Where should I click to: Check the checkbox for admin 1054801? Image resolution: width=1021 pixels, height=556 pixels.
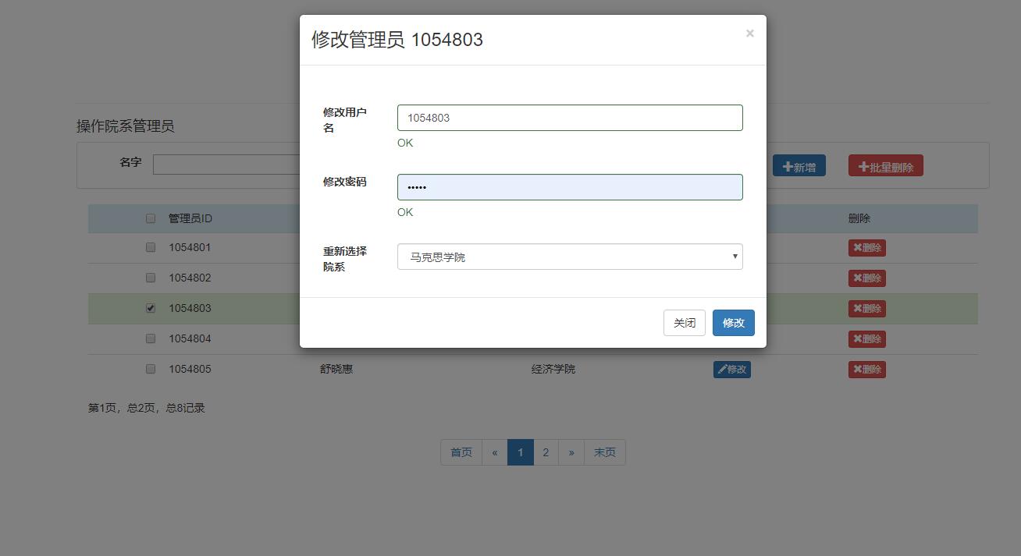150,247
